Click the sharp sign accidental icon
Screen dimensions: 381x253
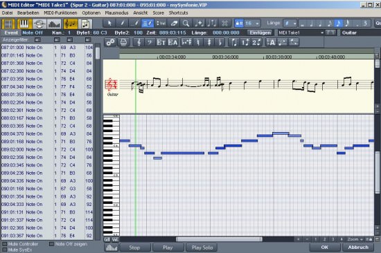(209, 42)
